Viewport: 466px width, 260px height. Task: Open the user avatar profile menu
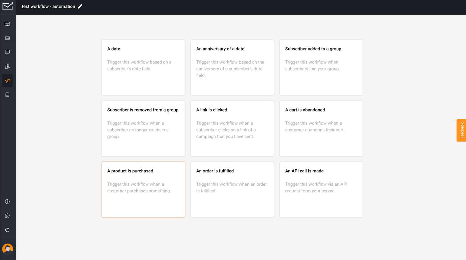[x=8, y=249]
